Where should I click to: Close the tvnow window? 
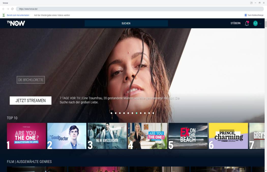(x=264, y=3)
